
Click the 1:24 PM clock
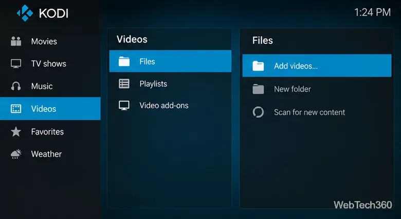click(x=372, y=12)
